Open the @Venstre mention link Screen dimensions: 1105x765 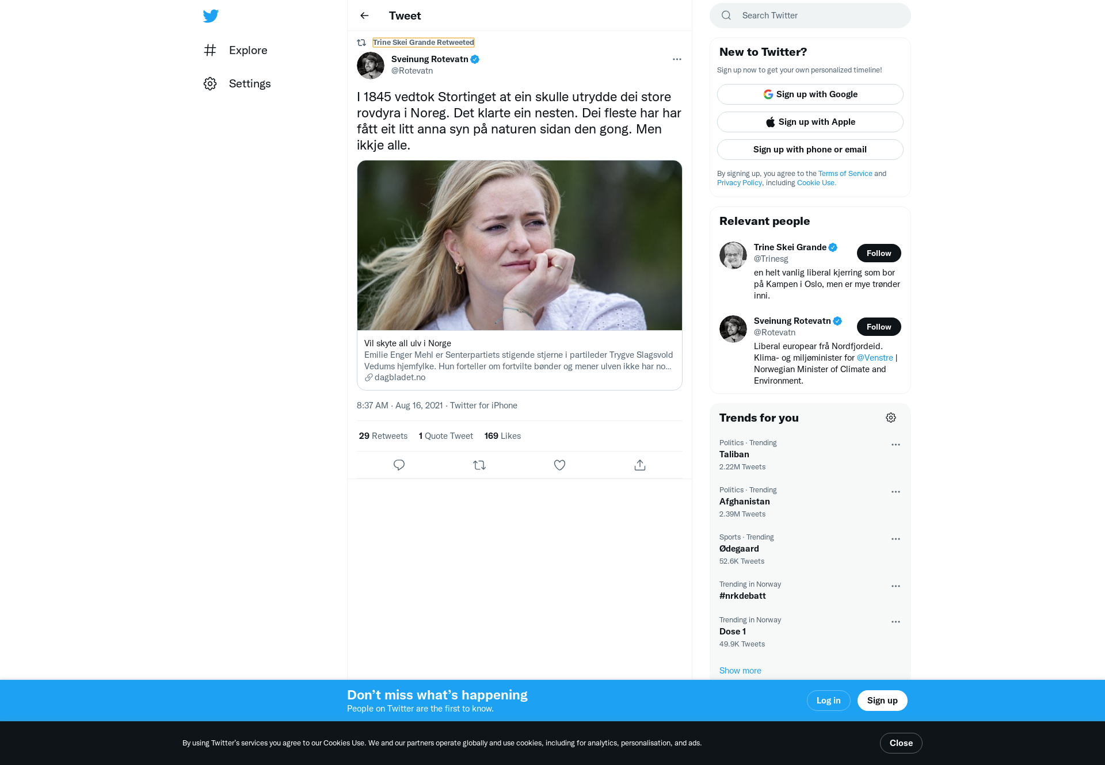875,358
